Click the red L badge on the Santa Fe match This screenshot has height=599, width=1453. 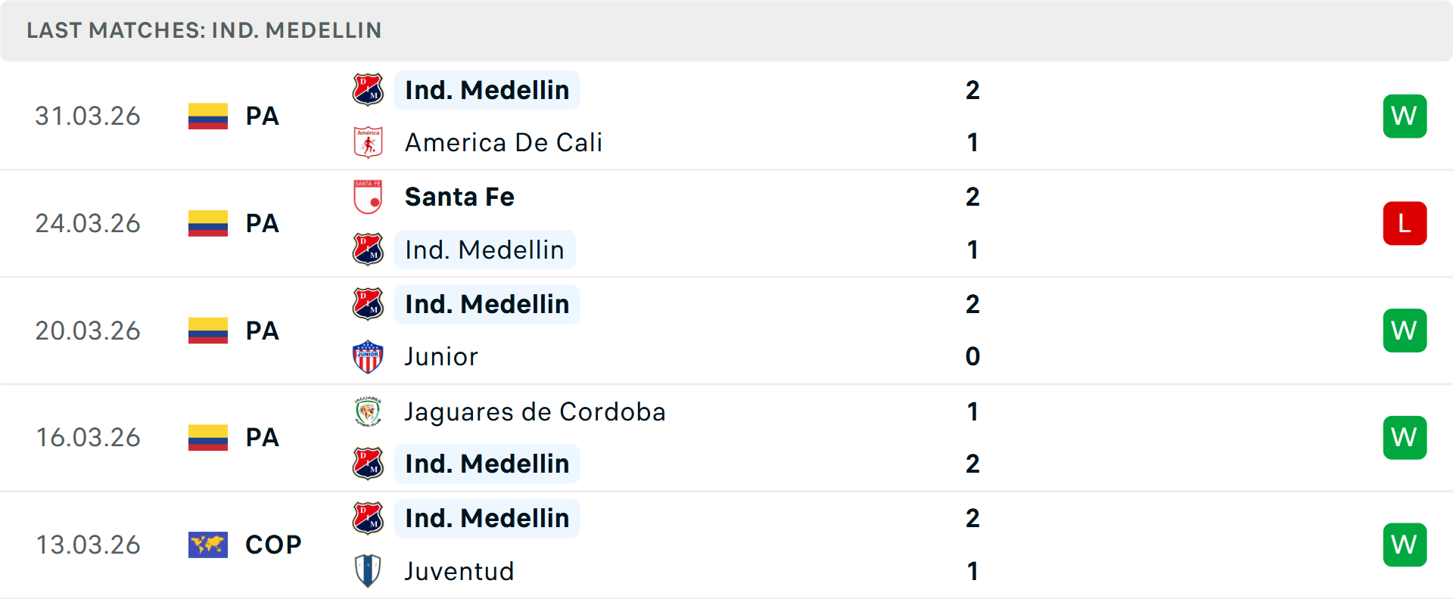[1405, 223]
